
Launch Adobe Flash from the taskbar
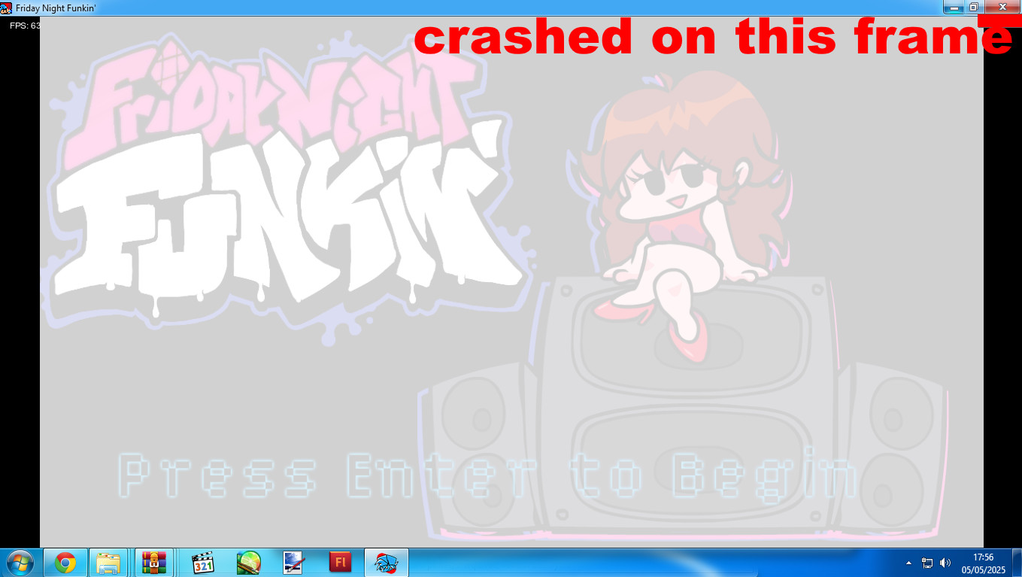[x=340, y=563]
